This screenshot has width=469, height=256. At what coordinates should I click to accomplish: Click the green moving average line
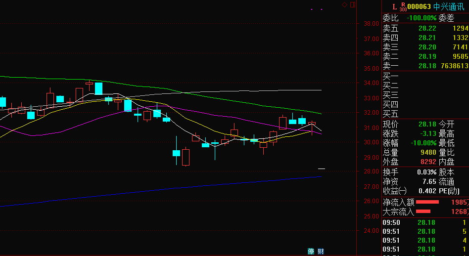pos(168,88)
